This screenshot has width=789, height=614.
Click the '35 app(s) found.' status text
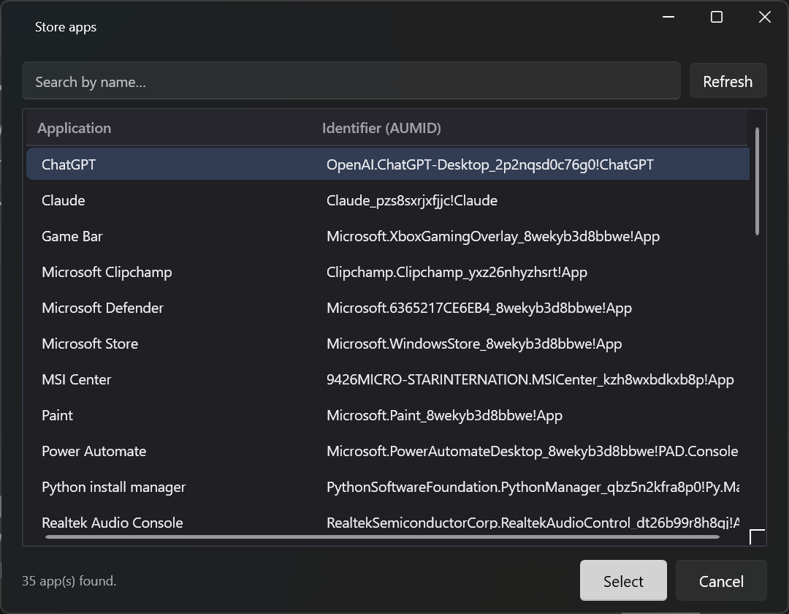pyautogui.click(x=69, y=581)
